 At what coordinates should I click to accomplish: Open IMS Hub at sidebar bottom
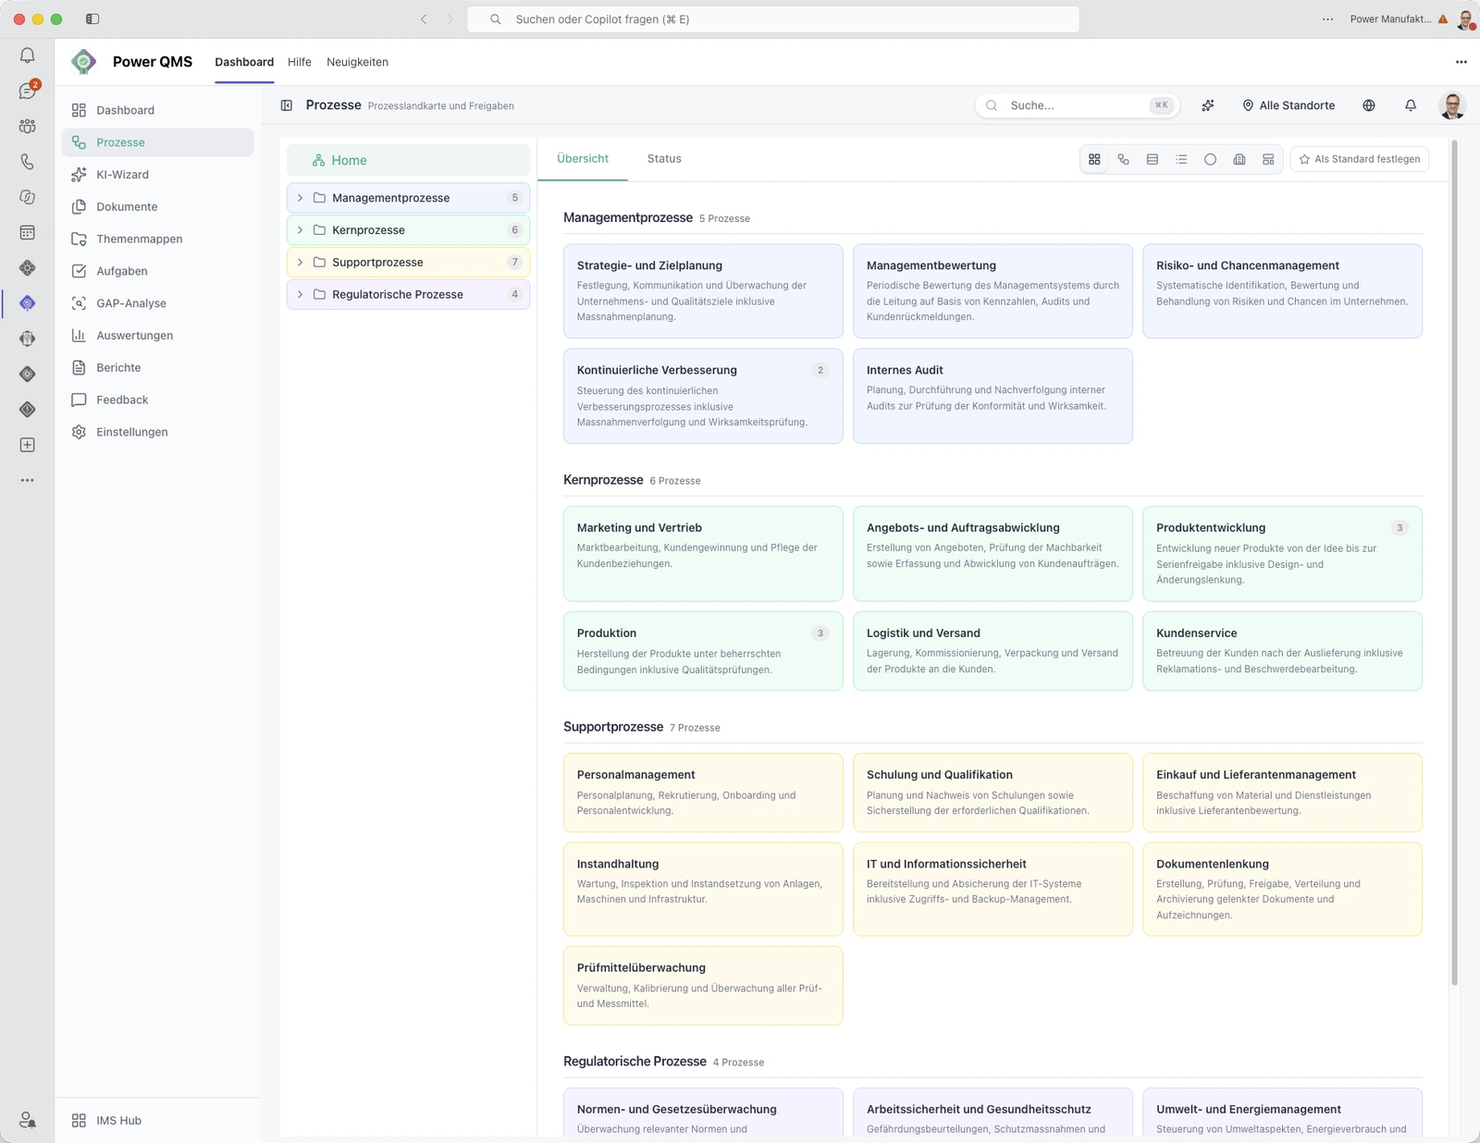(x=157, y=1121)
